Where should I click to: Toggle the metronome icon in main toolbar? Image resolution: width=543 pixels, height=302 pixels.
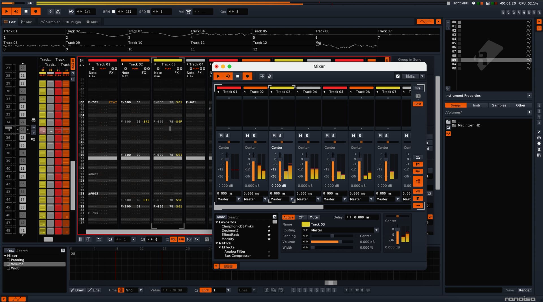coord(58,12)
